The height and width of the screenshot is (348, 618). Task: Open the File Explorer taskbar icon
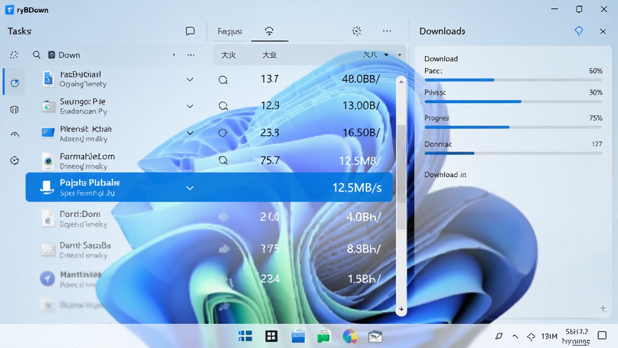298,337
